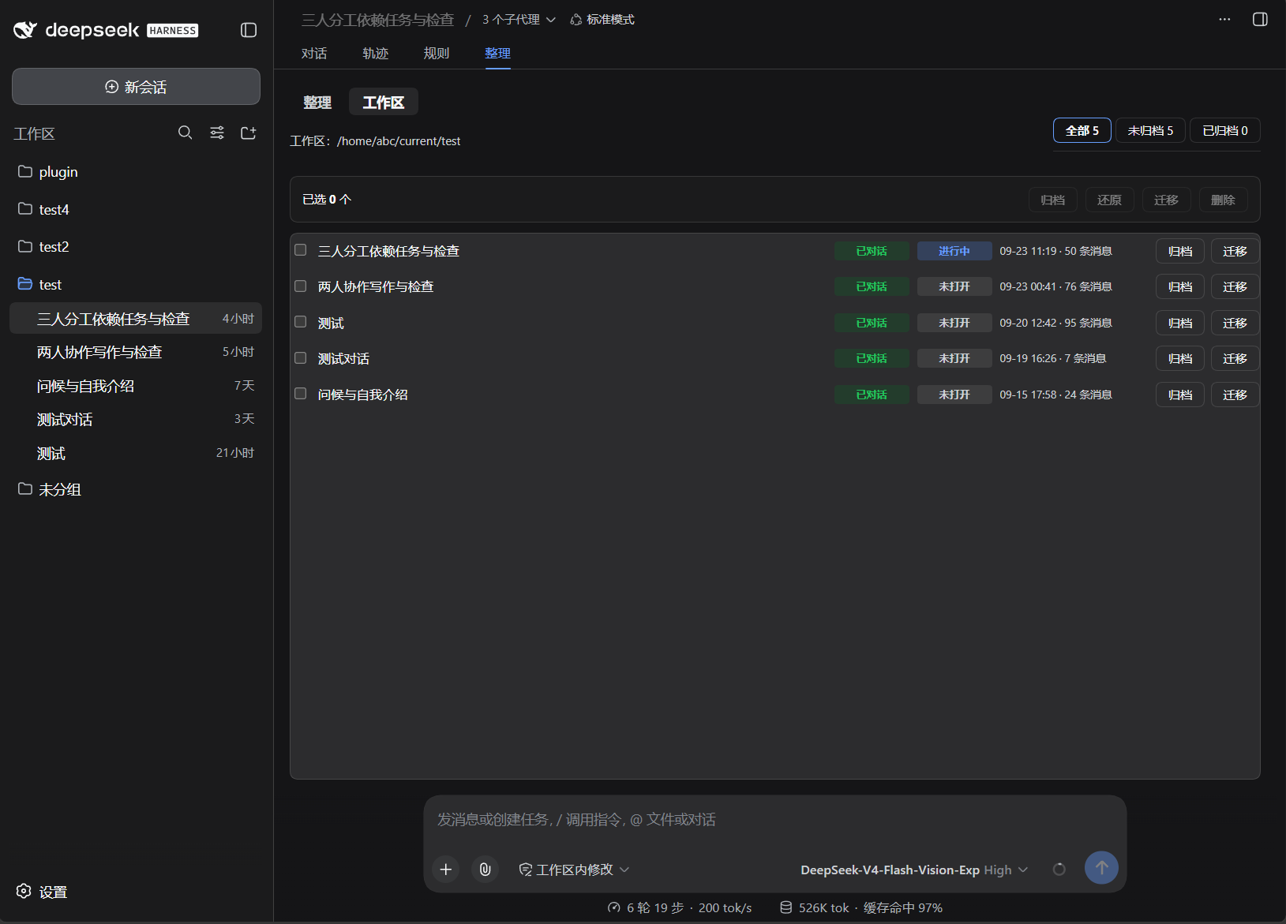
Task: Open sidebar conversation 问候与自我介绍
Action: pyautogui.click(x=136, y=386)
